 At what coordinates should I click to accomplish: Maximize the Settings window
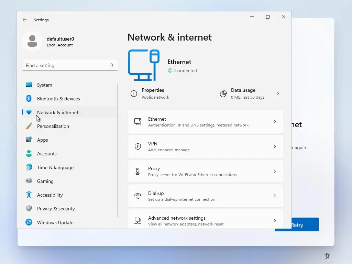[267, 17]
